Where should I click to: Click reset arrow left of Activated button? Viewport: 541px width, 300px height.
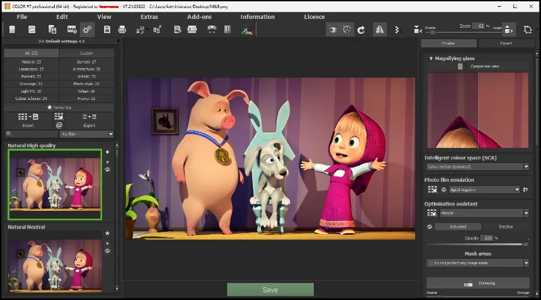click(x=429, y=227)
